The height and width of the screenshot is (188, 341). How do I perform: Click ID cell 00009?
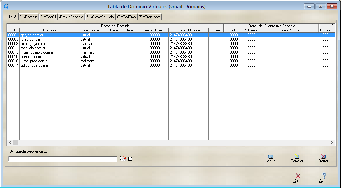(13, 44)
